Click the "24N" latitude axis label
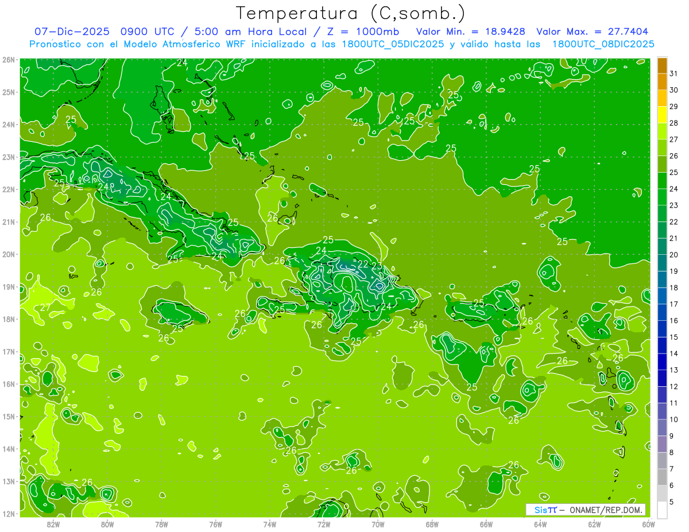The image size is (689, 532). click(9, 125)
